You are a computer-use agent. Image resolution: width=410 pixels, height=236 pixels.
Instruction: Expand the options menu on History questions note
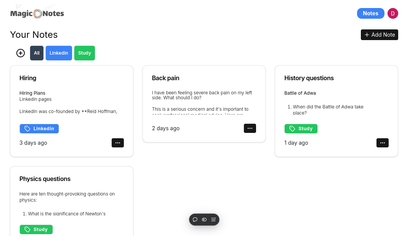[383, 143]
